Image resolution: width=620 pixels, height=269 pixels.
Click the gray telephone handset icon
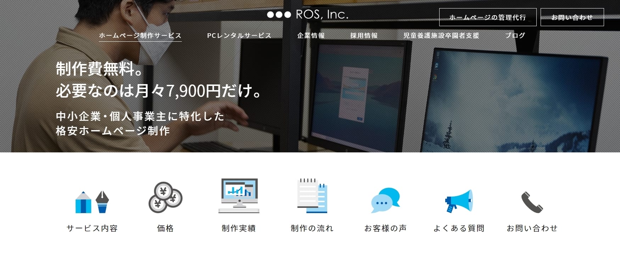[x=532, y=202]
